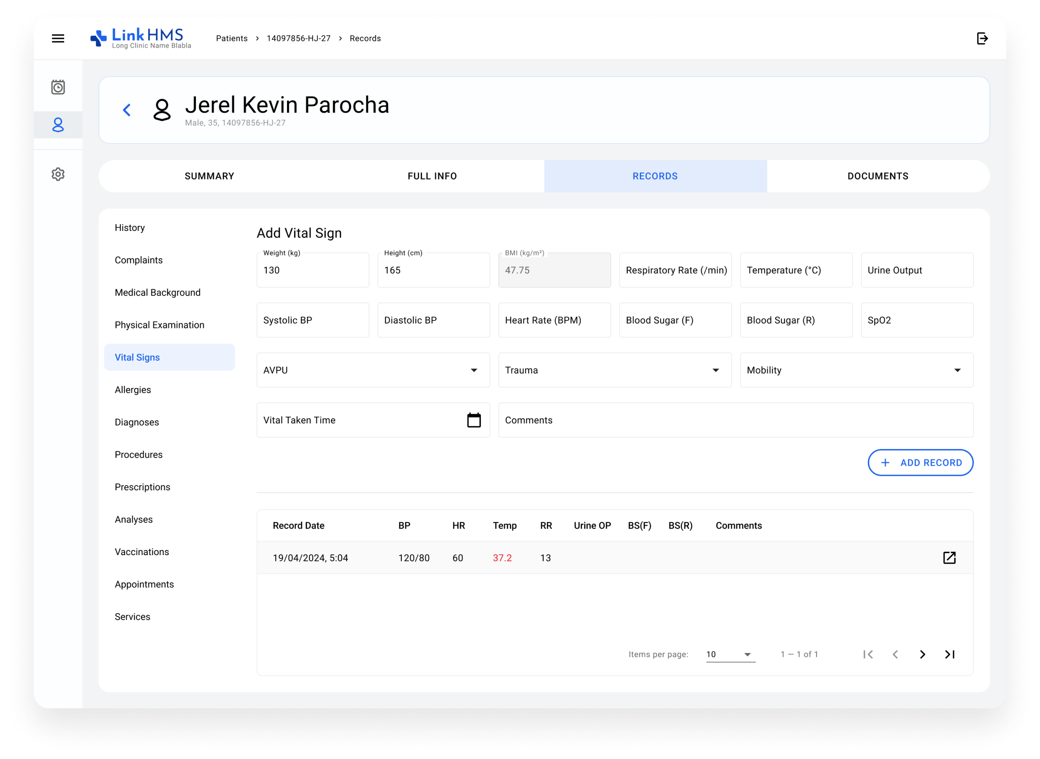The image size is (1040, 759).
Task: Open Vaccinations section
Action: click(x=169, y=552)
